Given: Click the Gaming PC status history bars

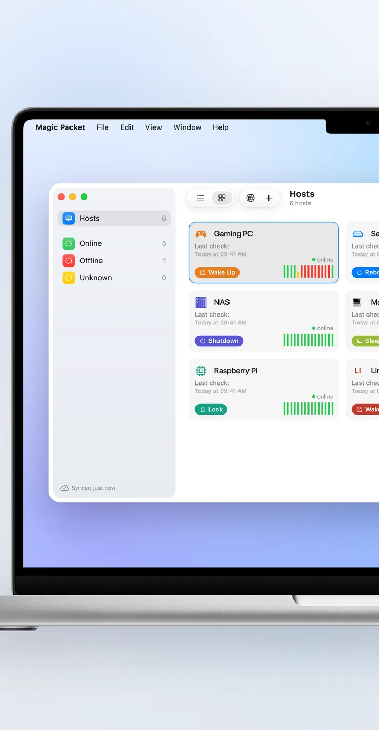Looking at the screenshot, I should pyautogui.click(x=308, y=272).
